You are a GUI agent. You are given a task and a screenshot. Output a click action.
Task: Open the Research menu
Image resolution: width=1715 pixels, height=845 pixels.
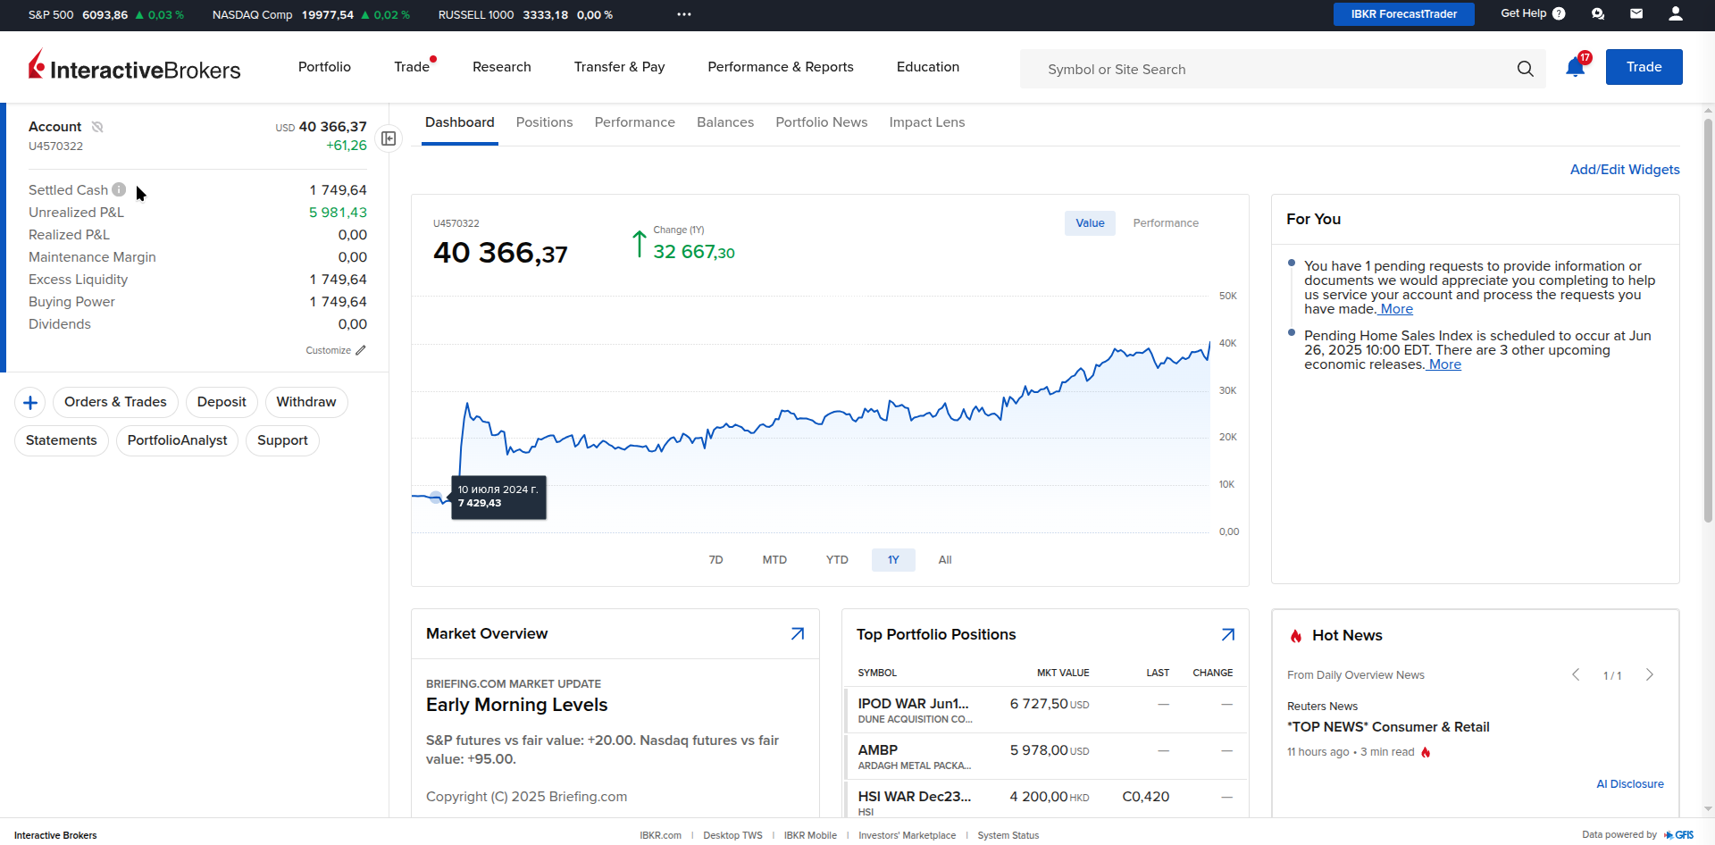coord(502,67)
